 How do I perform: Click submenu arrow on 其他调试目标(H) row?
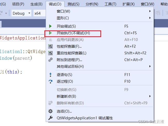pyautogui.click(x=150, y=66)
